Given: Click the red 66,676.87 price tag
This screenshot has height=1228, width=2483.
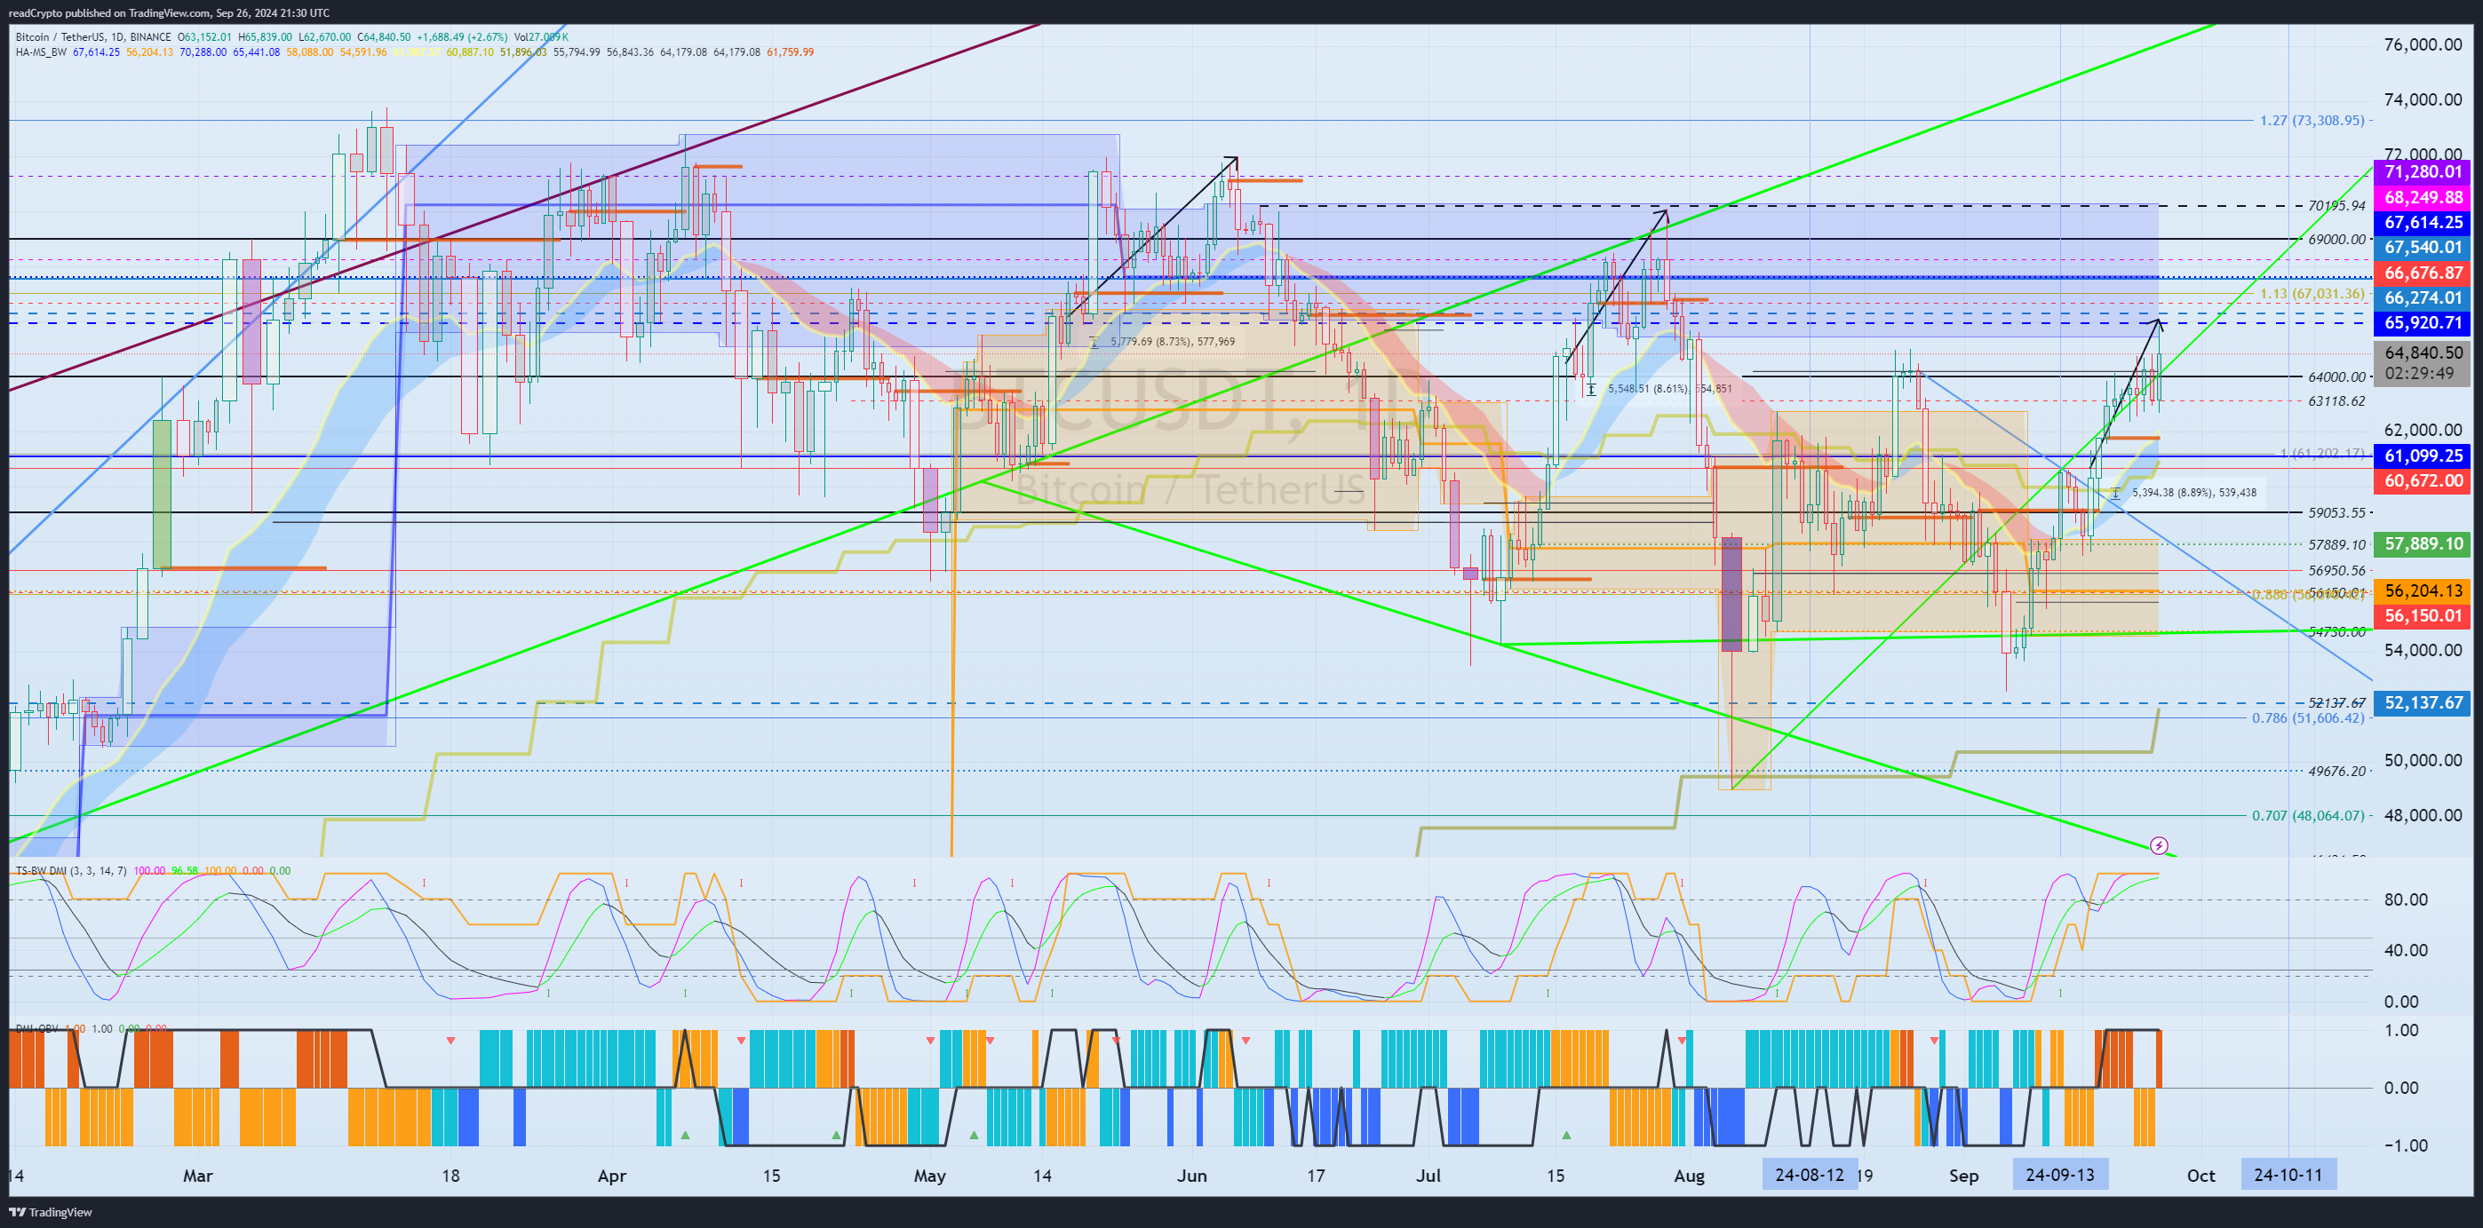Looking at the screenshot, I should 2423,273.
